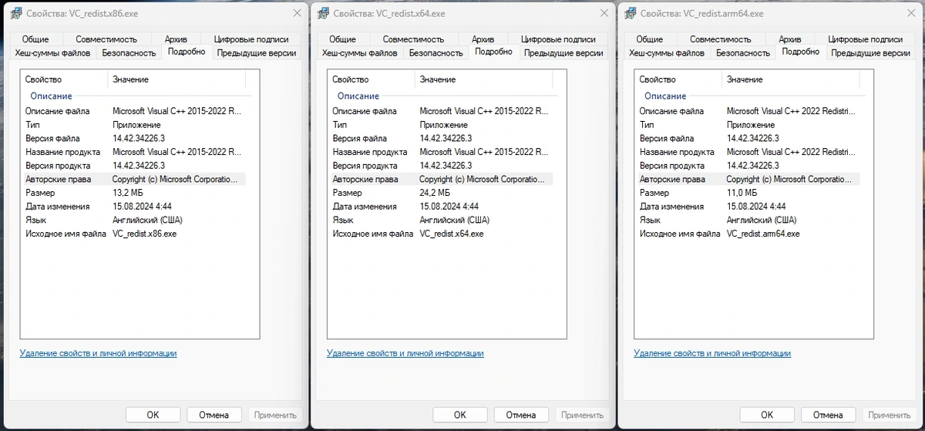Viewport: 925px width, 431px height.
Task: Open the Архив tab in x86 window
Action: pos(176,39)
